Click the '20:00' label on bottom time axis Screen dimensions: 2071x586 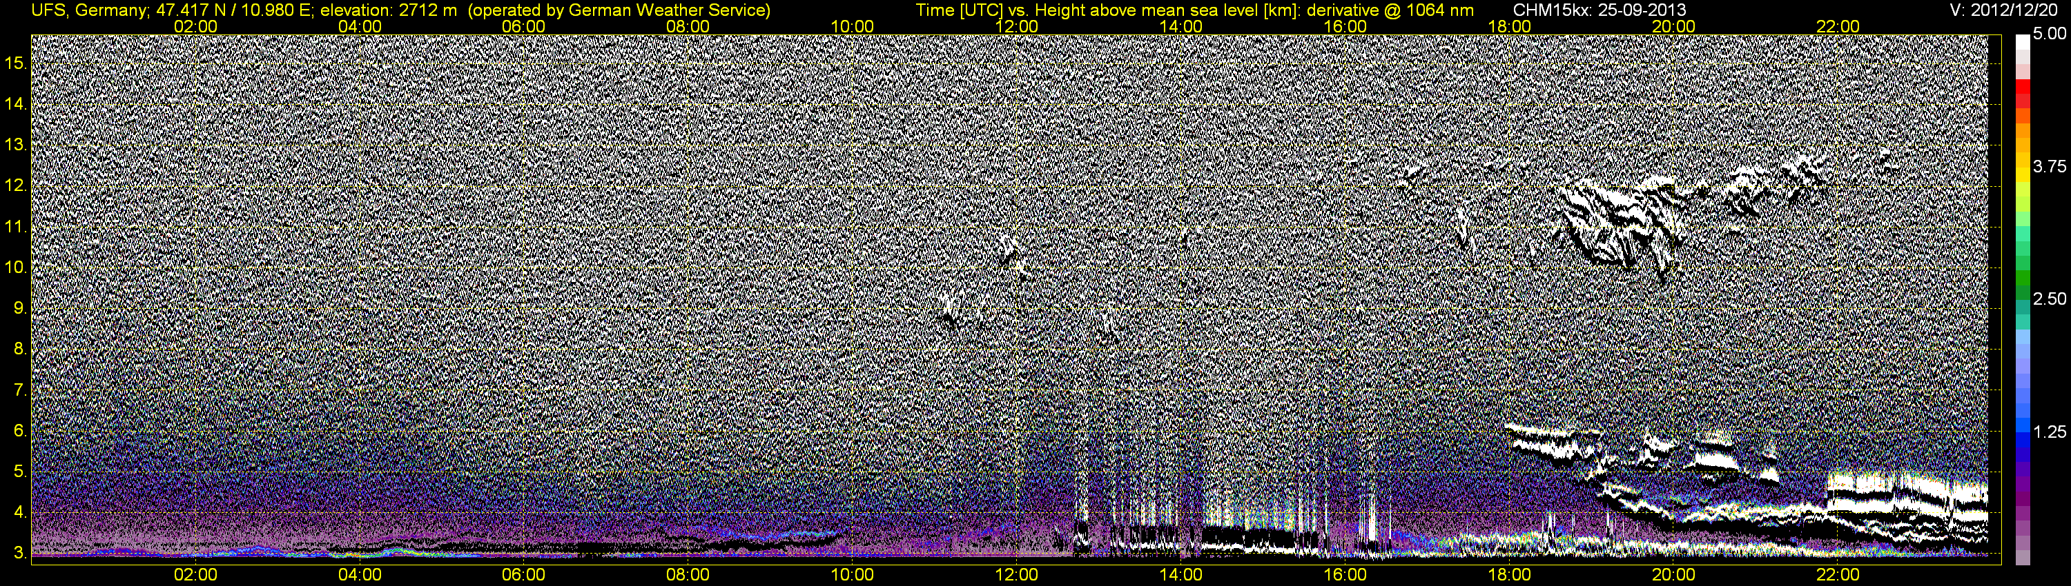1673,575
